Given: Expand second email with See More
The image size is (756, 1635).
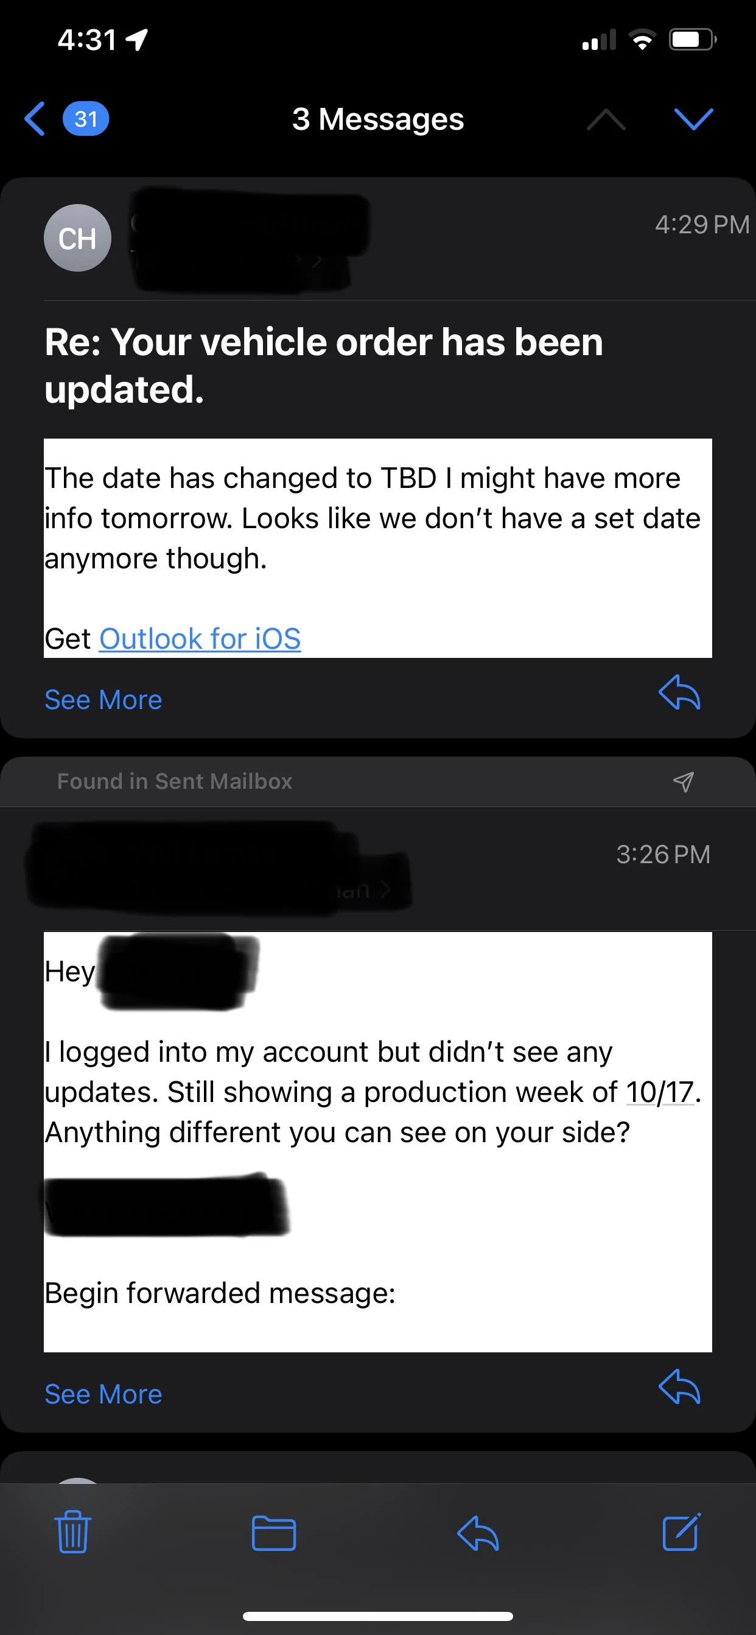Looking at the screenshot, I should coord(103,1394).
